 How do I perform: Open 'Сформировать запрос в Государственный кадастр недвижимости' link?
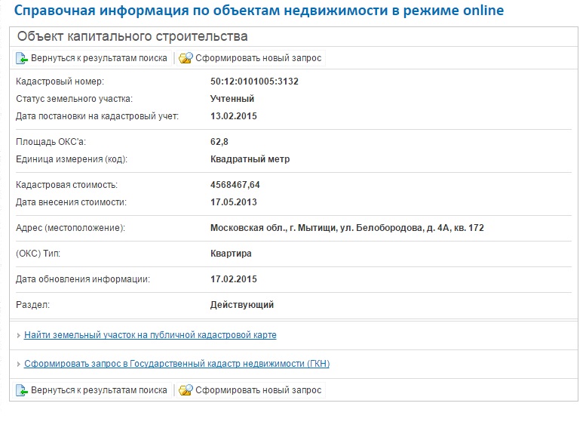click(x=176, y=364)
